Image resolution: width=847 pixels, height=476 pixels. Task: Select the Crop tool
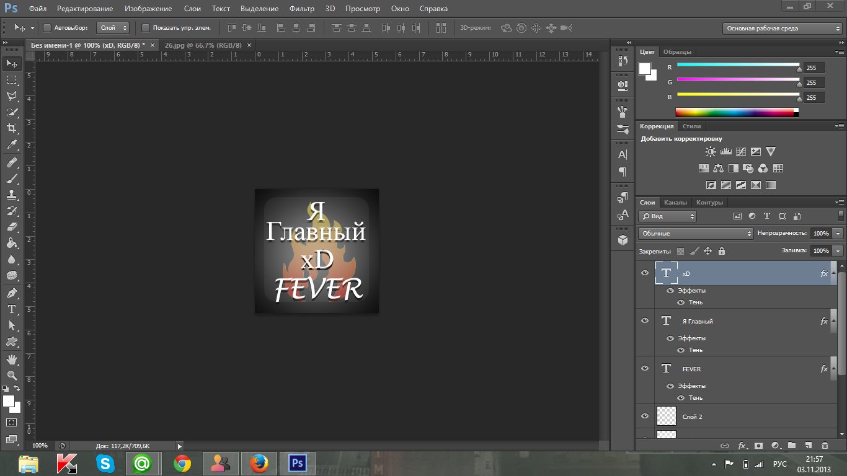pos(12,128)
